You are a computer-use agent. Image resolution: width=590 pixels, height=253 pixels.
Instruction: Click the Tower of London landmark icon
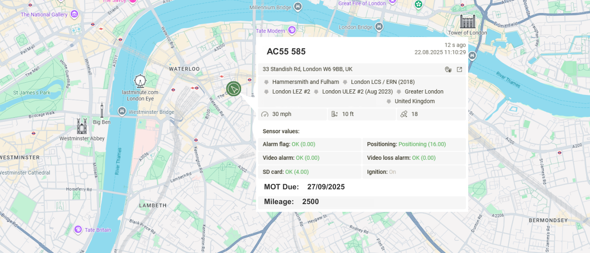[x=467, y=21]
